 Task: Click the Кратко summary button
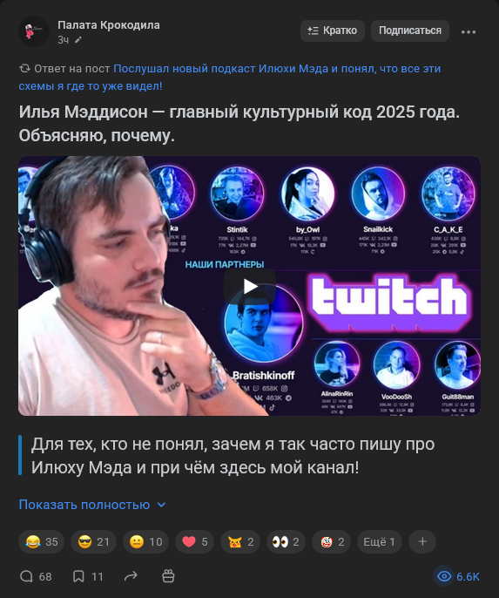[x=333, y=31]
